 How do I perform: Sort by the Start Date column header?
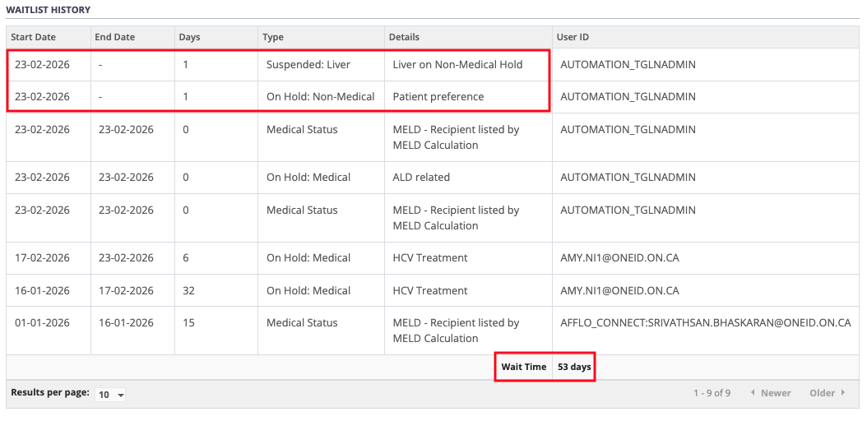(35, 37)
